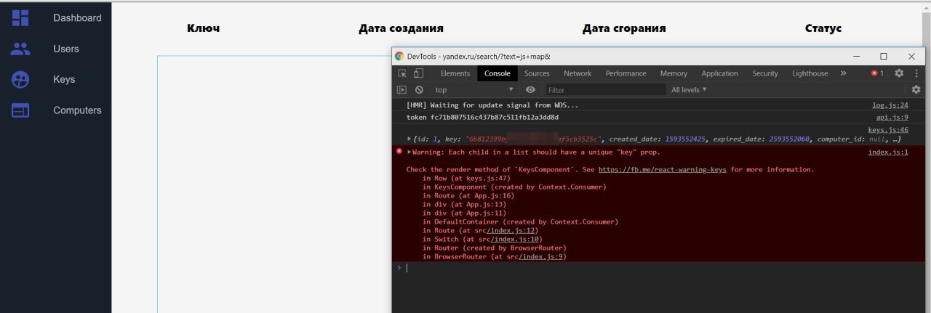Open the All levels log filter dropdown
Screen dimensions: 931x313
point(689,89)
